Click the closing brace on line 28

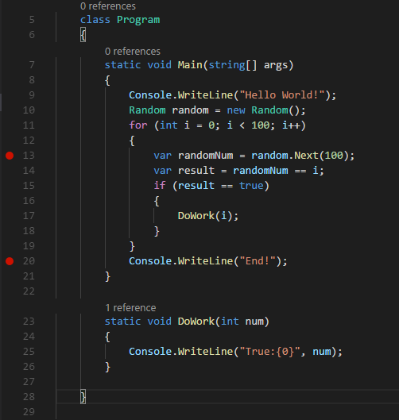83,397
